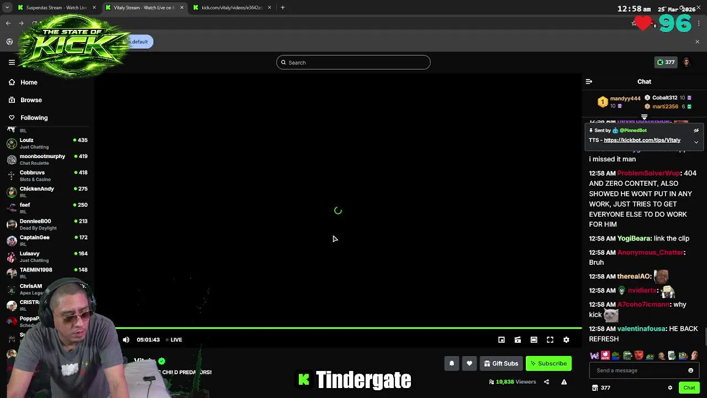This screenshot has height=398, width=707.
Task: Open the clip creation tool
Action: tap(518, 340)
